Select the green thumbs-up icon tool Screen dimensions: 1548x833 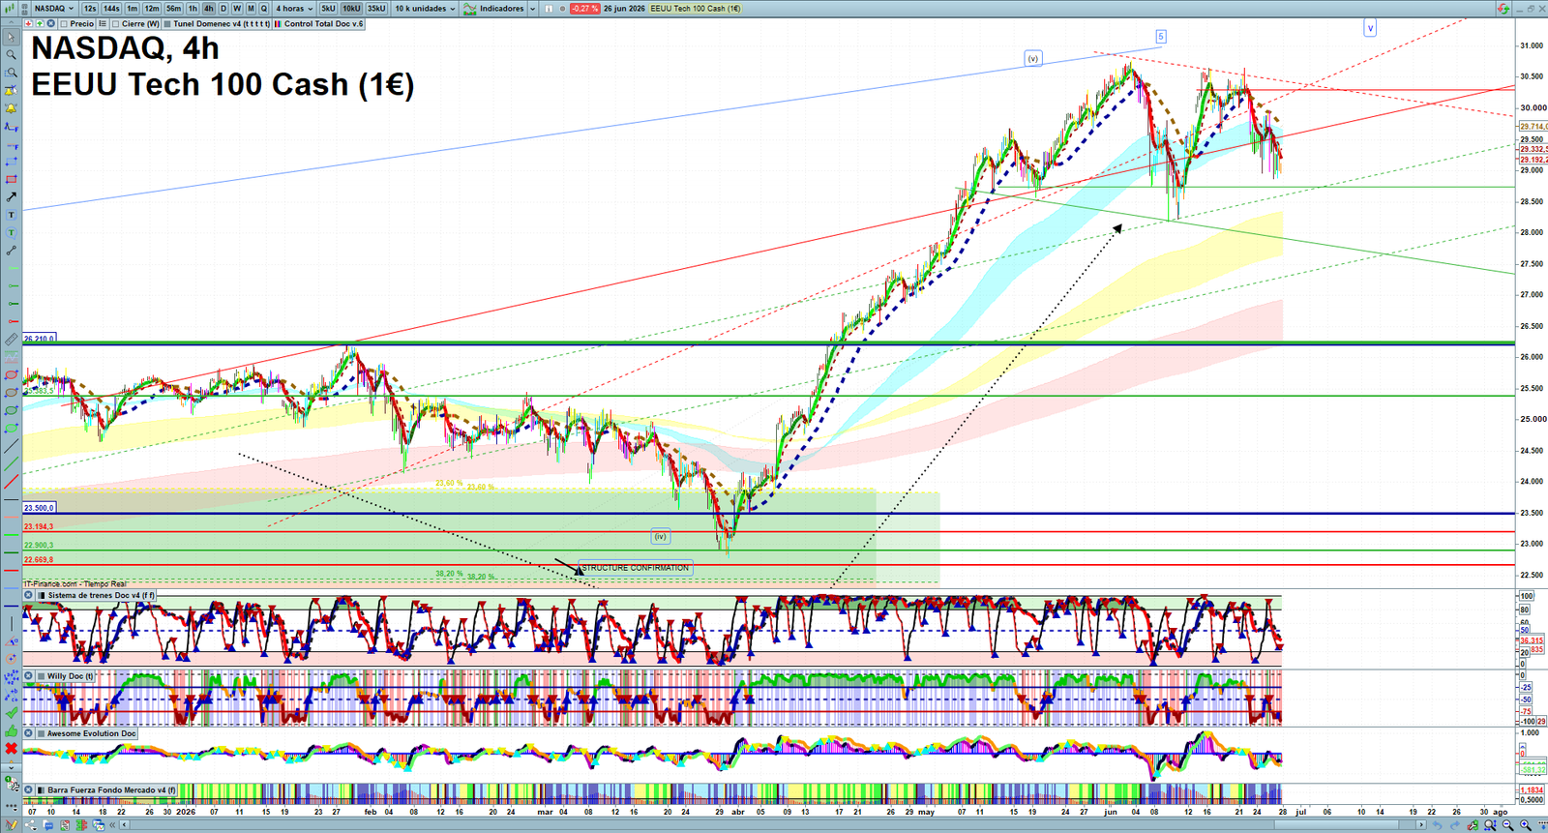click(11, 730)
